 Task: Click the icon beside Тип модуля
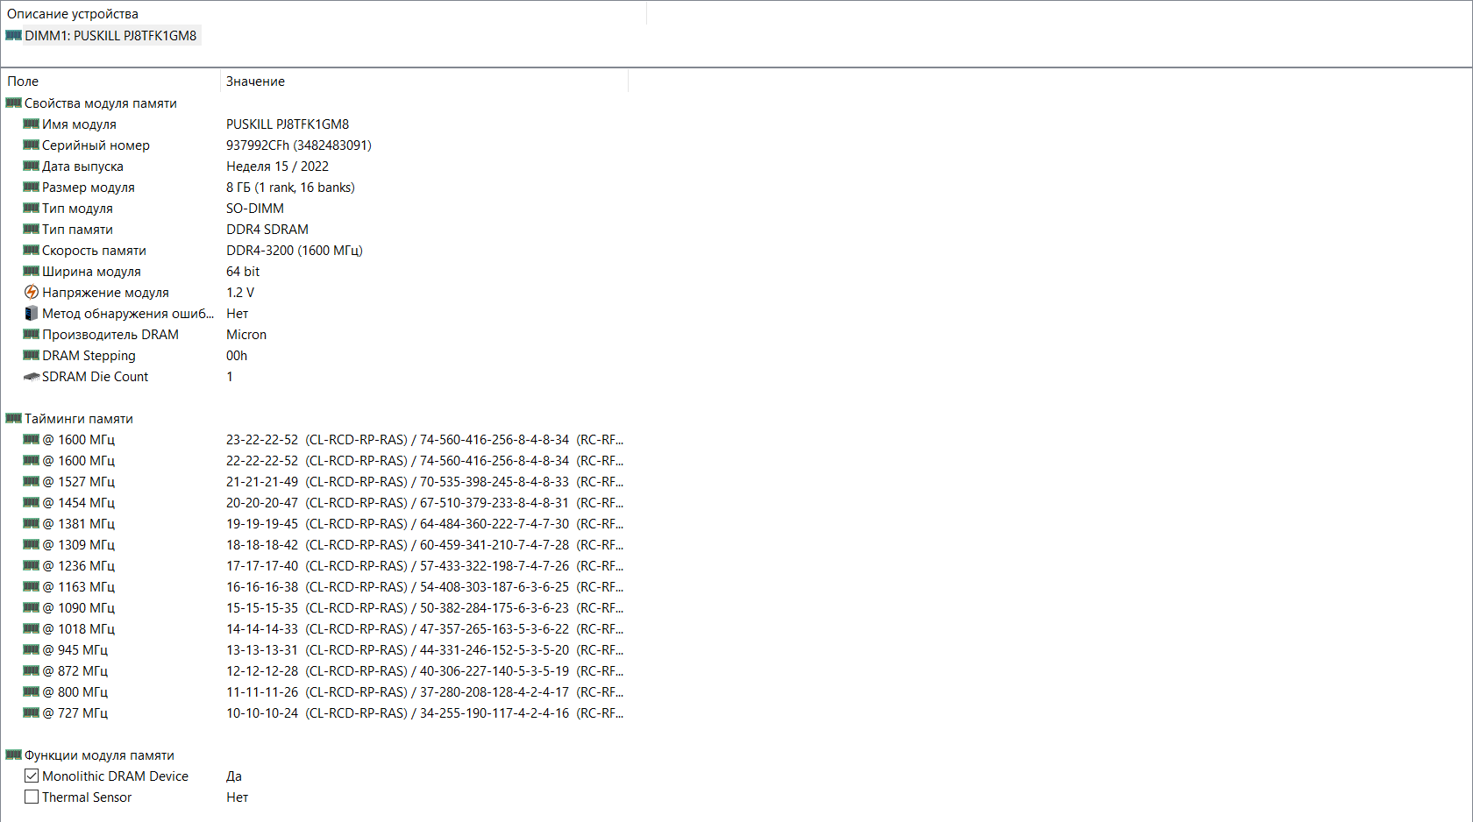pos(32,208)
